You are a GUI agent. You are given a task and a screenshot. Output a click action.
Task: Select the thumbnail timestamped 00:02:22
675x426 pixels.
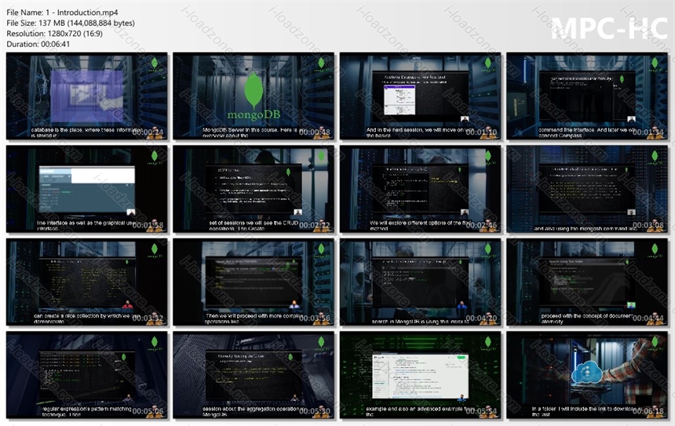point(254,189)
